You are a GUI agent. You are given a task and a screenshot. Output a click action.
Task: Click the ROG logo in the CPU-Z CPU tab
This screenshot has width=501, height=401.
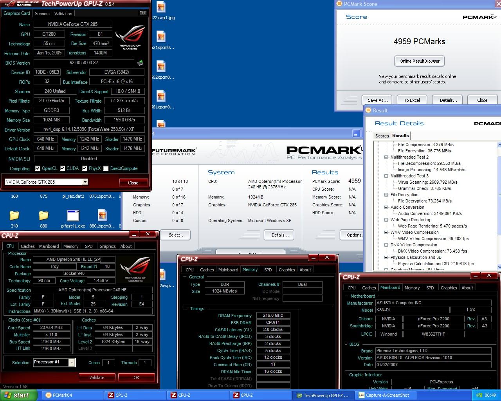click(135, 270)
